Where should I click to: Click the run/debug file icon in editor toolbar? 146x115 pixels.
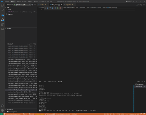[137, 5]
